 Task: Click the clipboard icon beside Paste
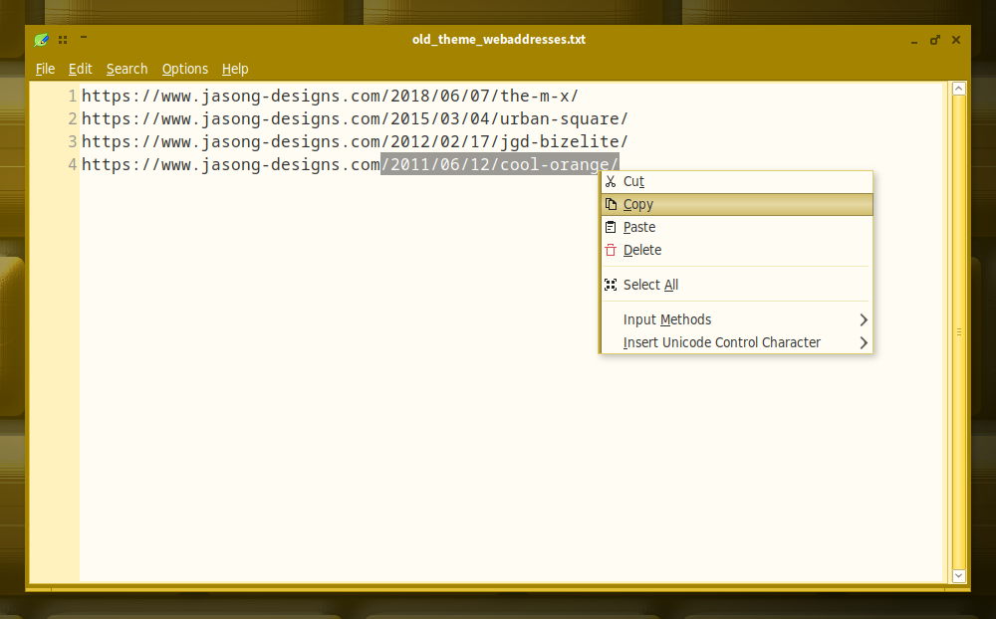[611, 227]
